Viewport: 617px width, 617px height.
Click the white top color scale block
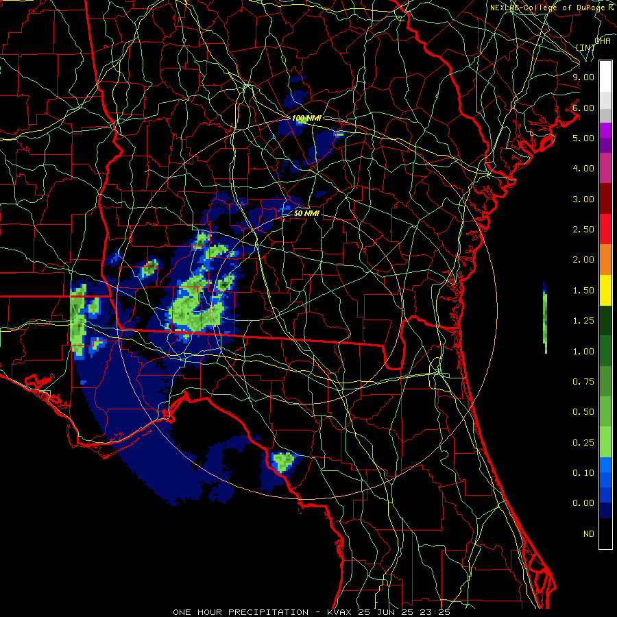pos(605,76)
